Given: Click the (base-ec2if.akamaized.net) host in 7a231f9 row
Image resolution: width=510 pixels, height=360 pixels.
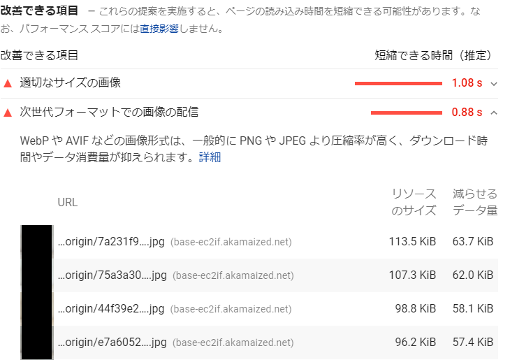Looking at the screenshot, I should pyautogui.click(x=231, y=242).
